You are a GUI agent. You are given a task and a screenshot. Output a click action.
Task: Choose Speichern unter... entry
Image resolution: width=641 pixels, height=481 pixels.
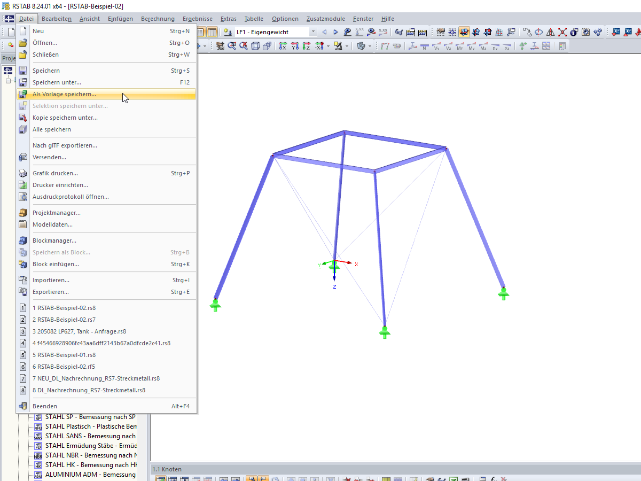(x=107, y=82)
